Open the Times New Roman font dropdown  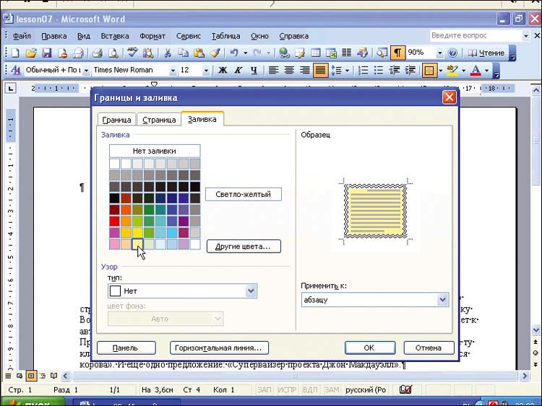tap(173, 71)
